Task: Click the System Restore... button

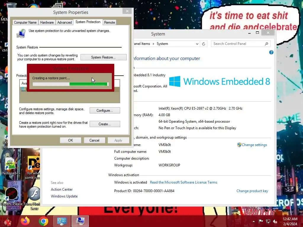Action: tap(103, 57)
